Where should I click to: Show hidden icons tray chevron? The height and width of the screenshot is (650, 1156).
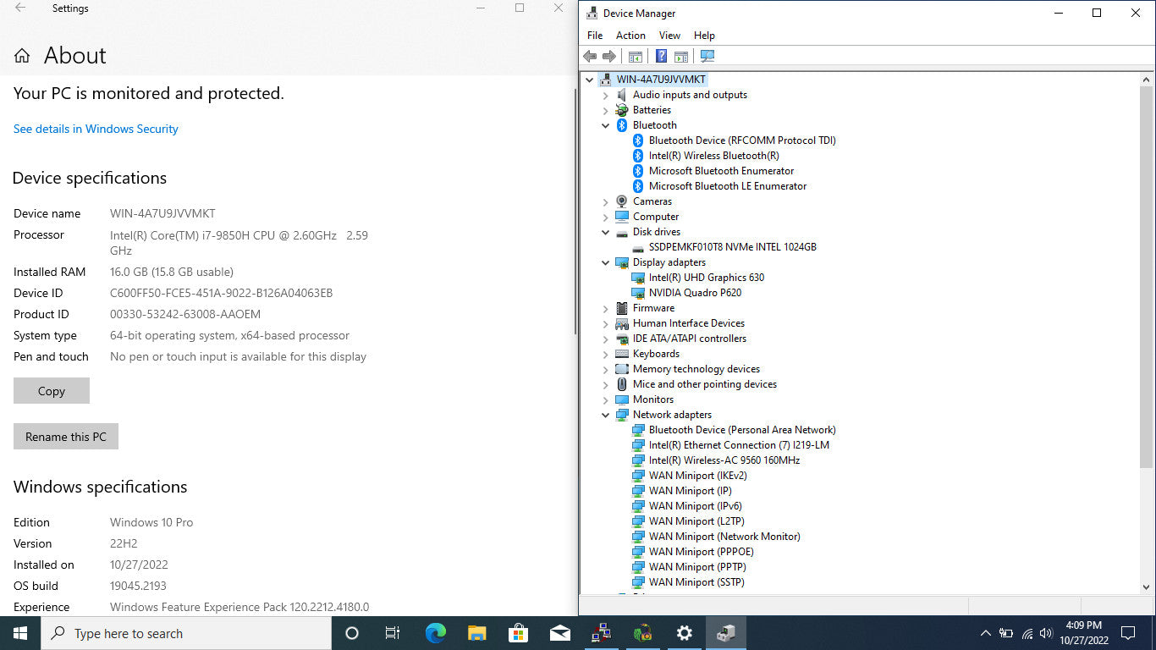pyautogui.click(x=986, y=633)
